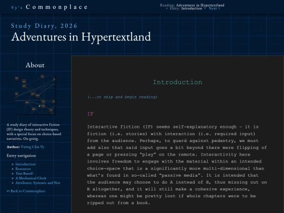Select the Introduction entry in the header breadcrumb
Screen dimensions: 284x213
(191, 8)
